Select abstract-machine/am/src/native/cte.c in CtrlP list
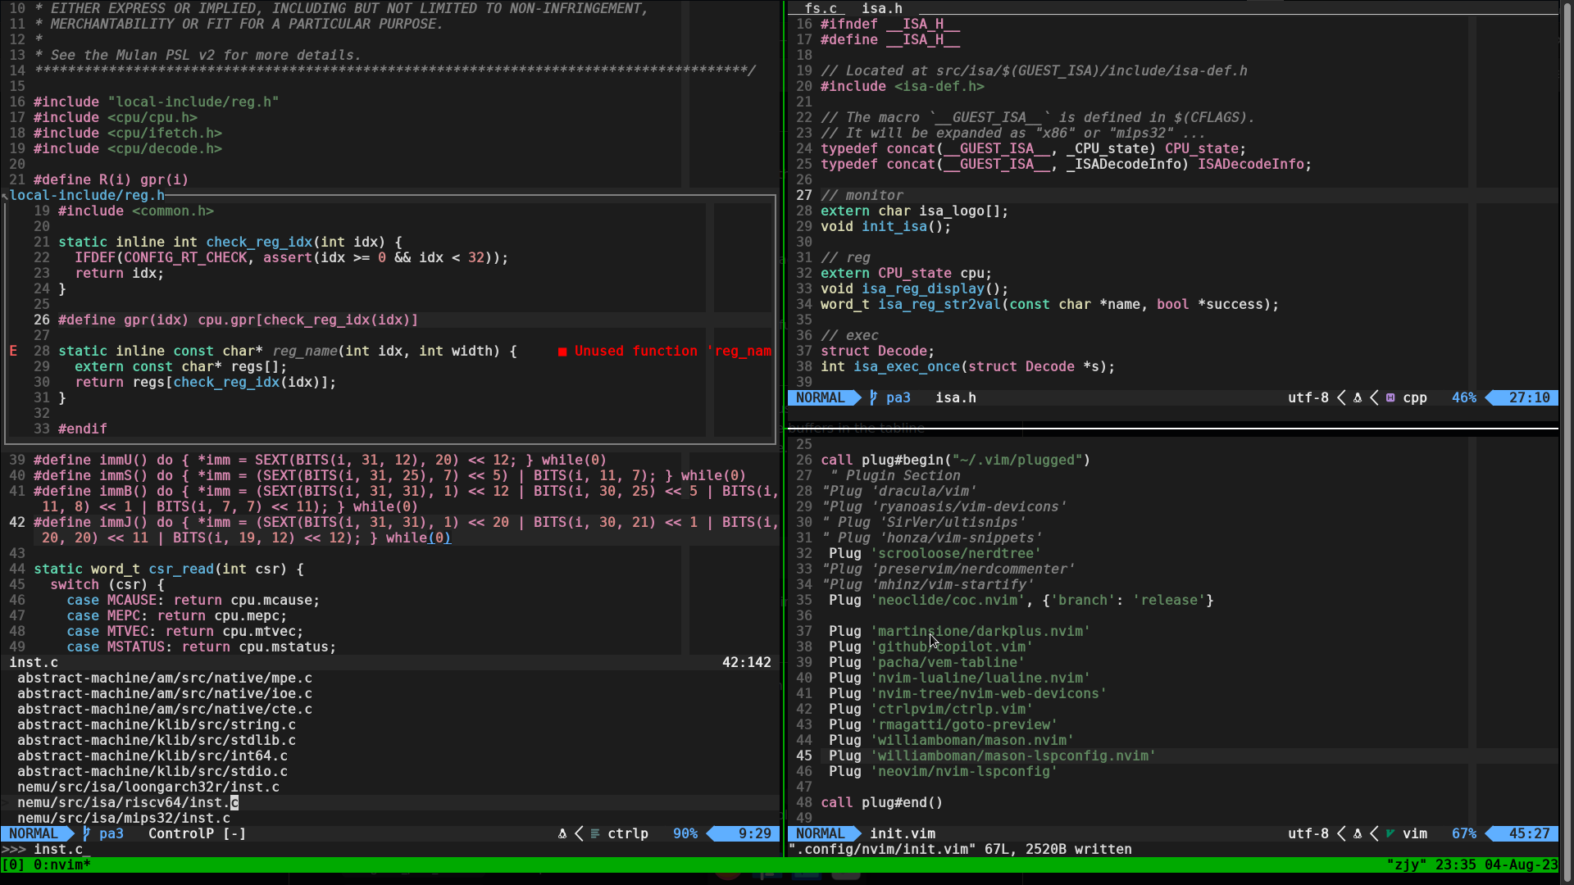The width and height of the screenshot is (1574, 885). (165, 709)
